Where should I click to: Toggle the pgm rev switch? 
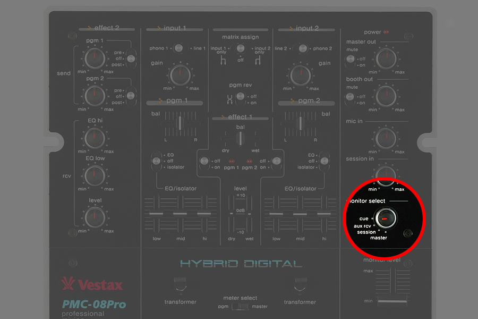(x=241, y=96)
